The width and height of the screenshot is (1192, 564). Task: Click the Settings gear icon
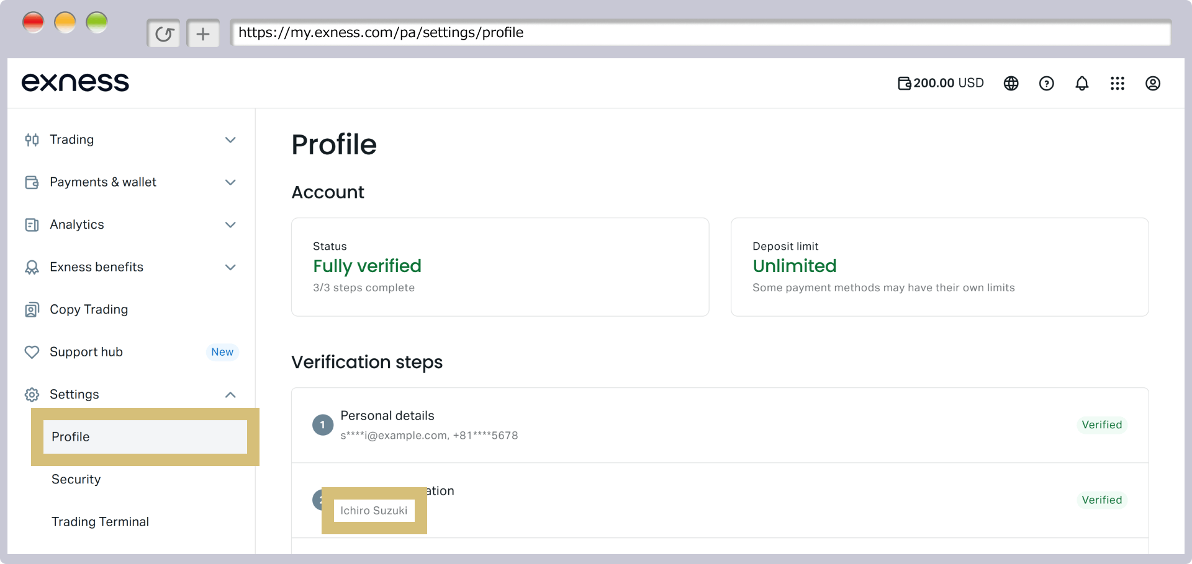(32, 394)
